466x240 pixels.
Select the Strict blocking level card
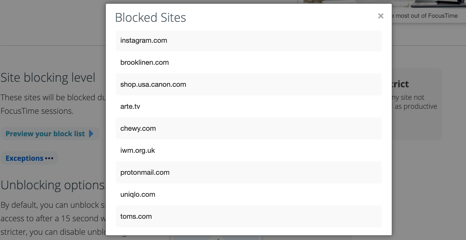click(x=416, y=104)
